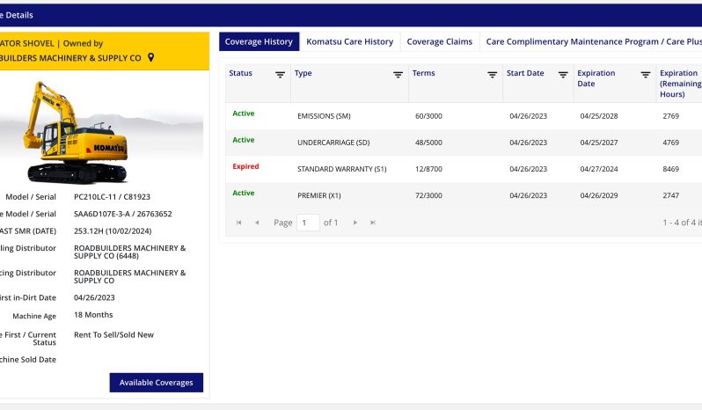Select the STANDARD WARRANTY (S1) coverage type

(341, 169)
